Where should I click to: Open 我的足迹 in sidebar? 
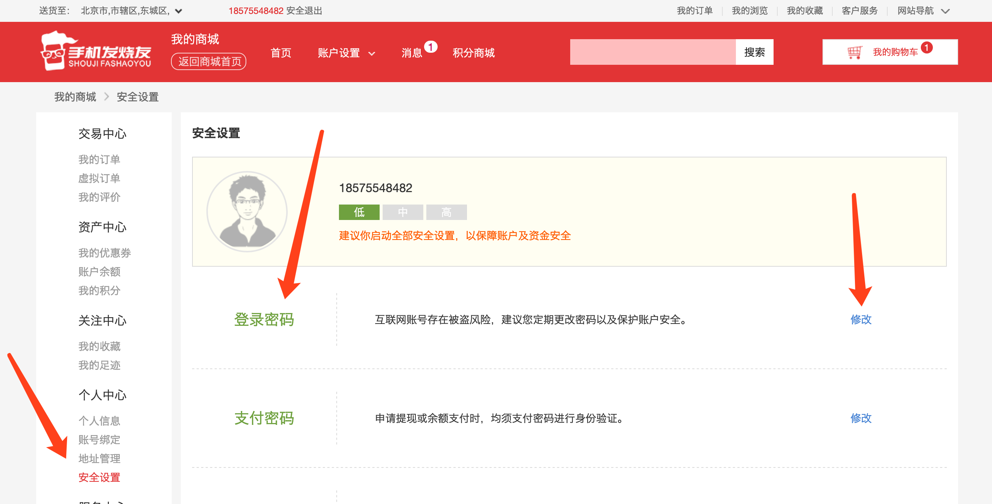pyautogui.click(x=99, y=365)
